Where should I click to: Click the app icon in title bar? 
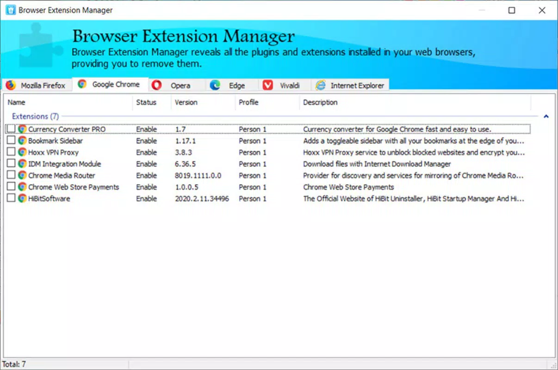click(x=10, y=10)
